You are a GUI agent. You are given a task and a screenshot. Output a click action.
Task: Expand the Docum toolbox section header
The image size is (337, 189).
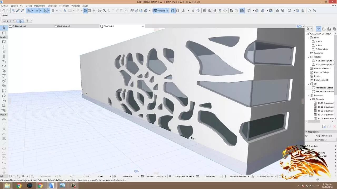pyautogui.click(x=3, y=114)
